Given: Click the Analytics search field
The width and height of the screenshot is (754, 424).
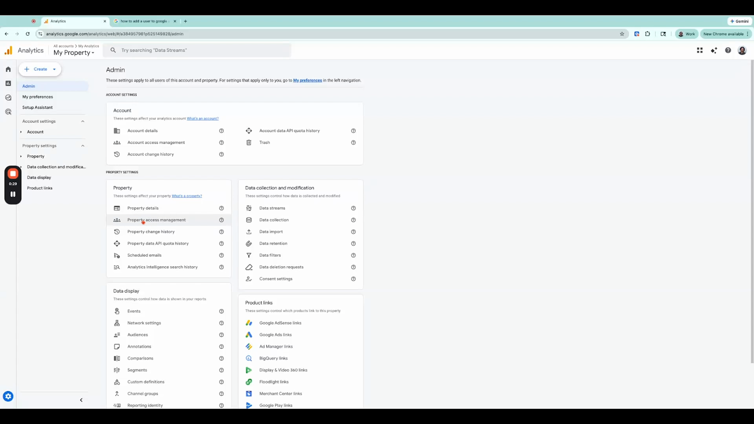Looking at the screenshot, I should click(197, 50).
